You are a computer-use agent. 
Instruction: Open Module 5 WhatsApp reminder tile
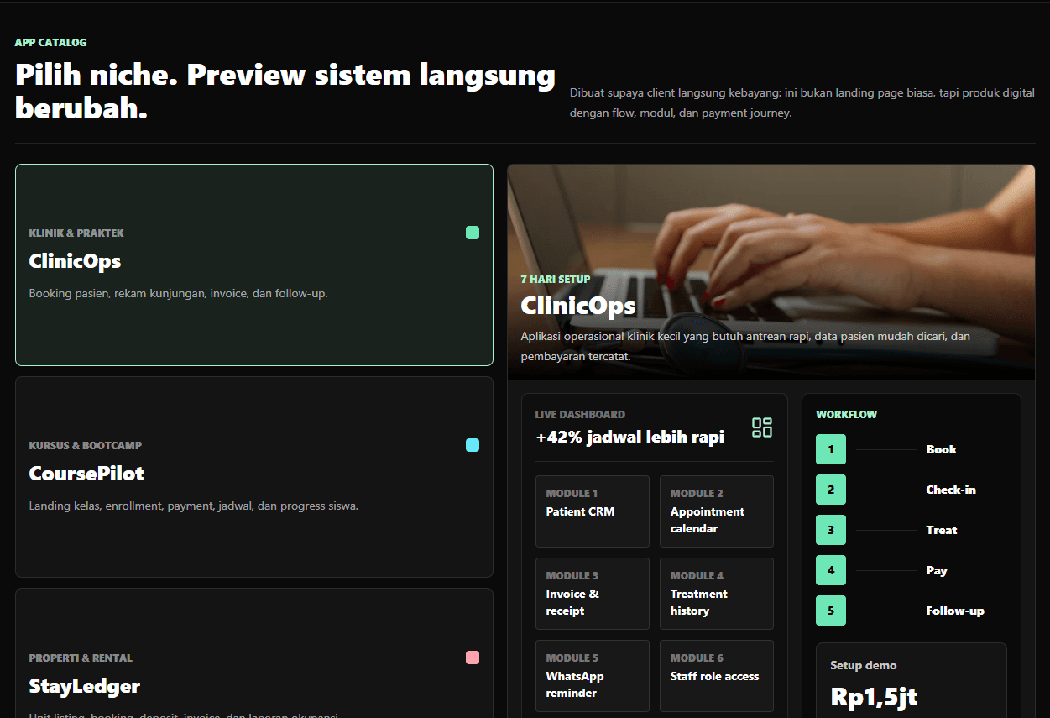(593, 676)
